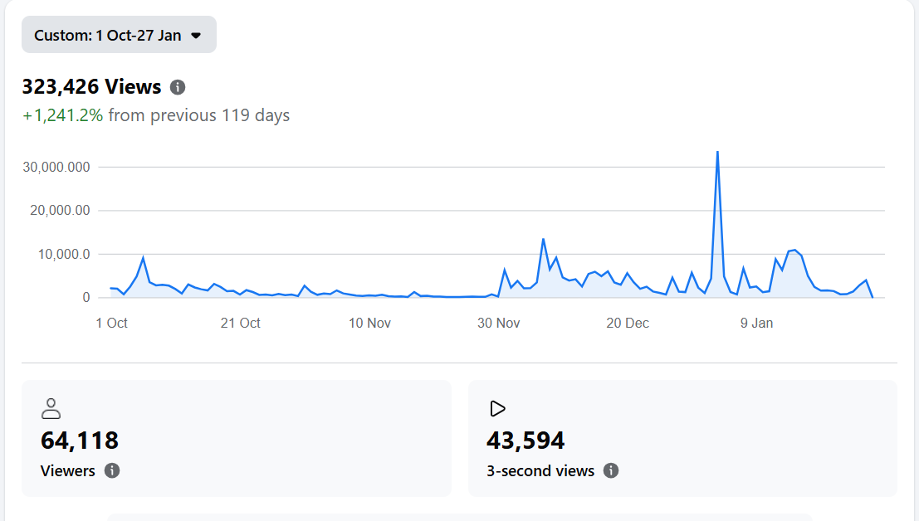Click the 10 Nov axis label
Viewport: 919px width, 521px height.
click(369, 323)
